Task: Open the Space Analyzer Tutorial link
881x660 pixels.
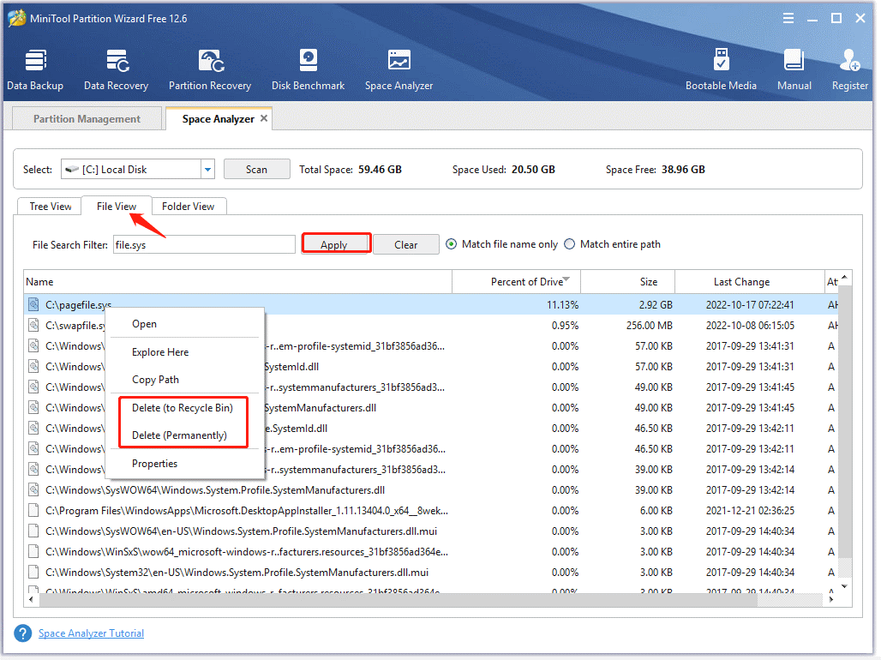Action: point(91,633)
